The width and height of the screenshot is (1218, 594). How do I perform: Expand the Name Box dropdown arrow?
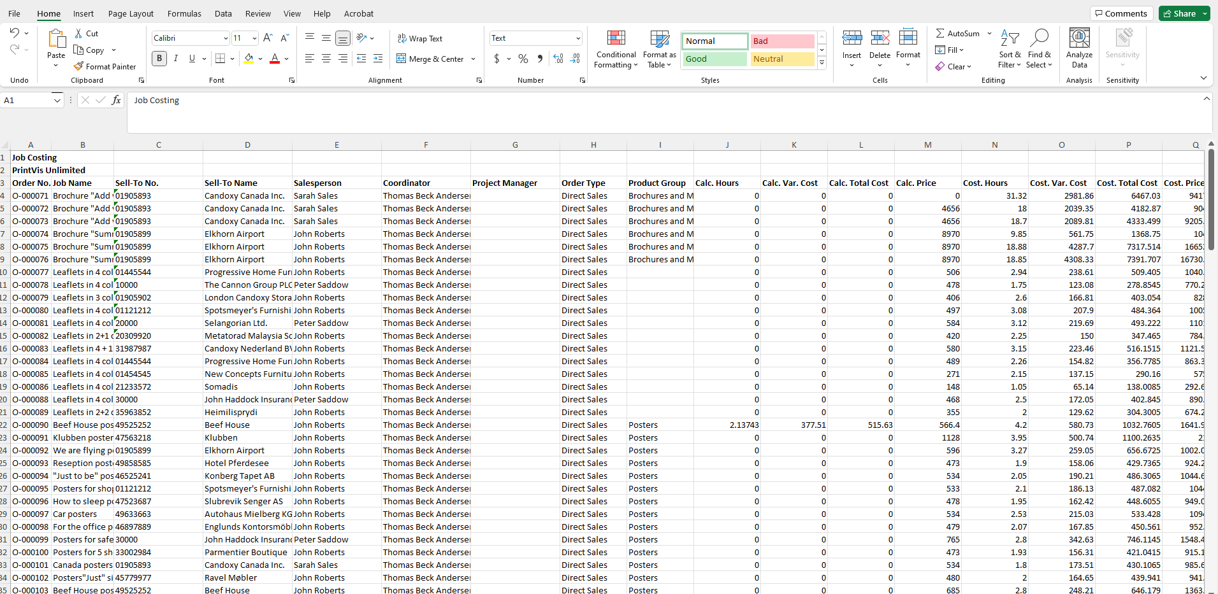[x=57, y=100]
